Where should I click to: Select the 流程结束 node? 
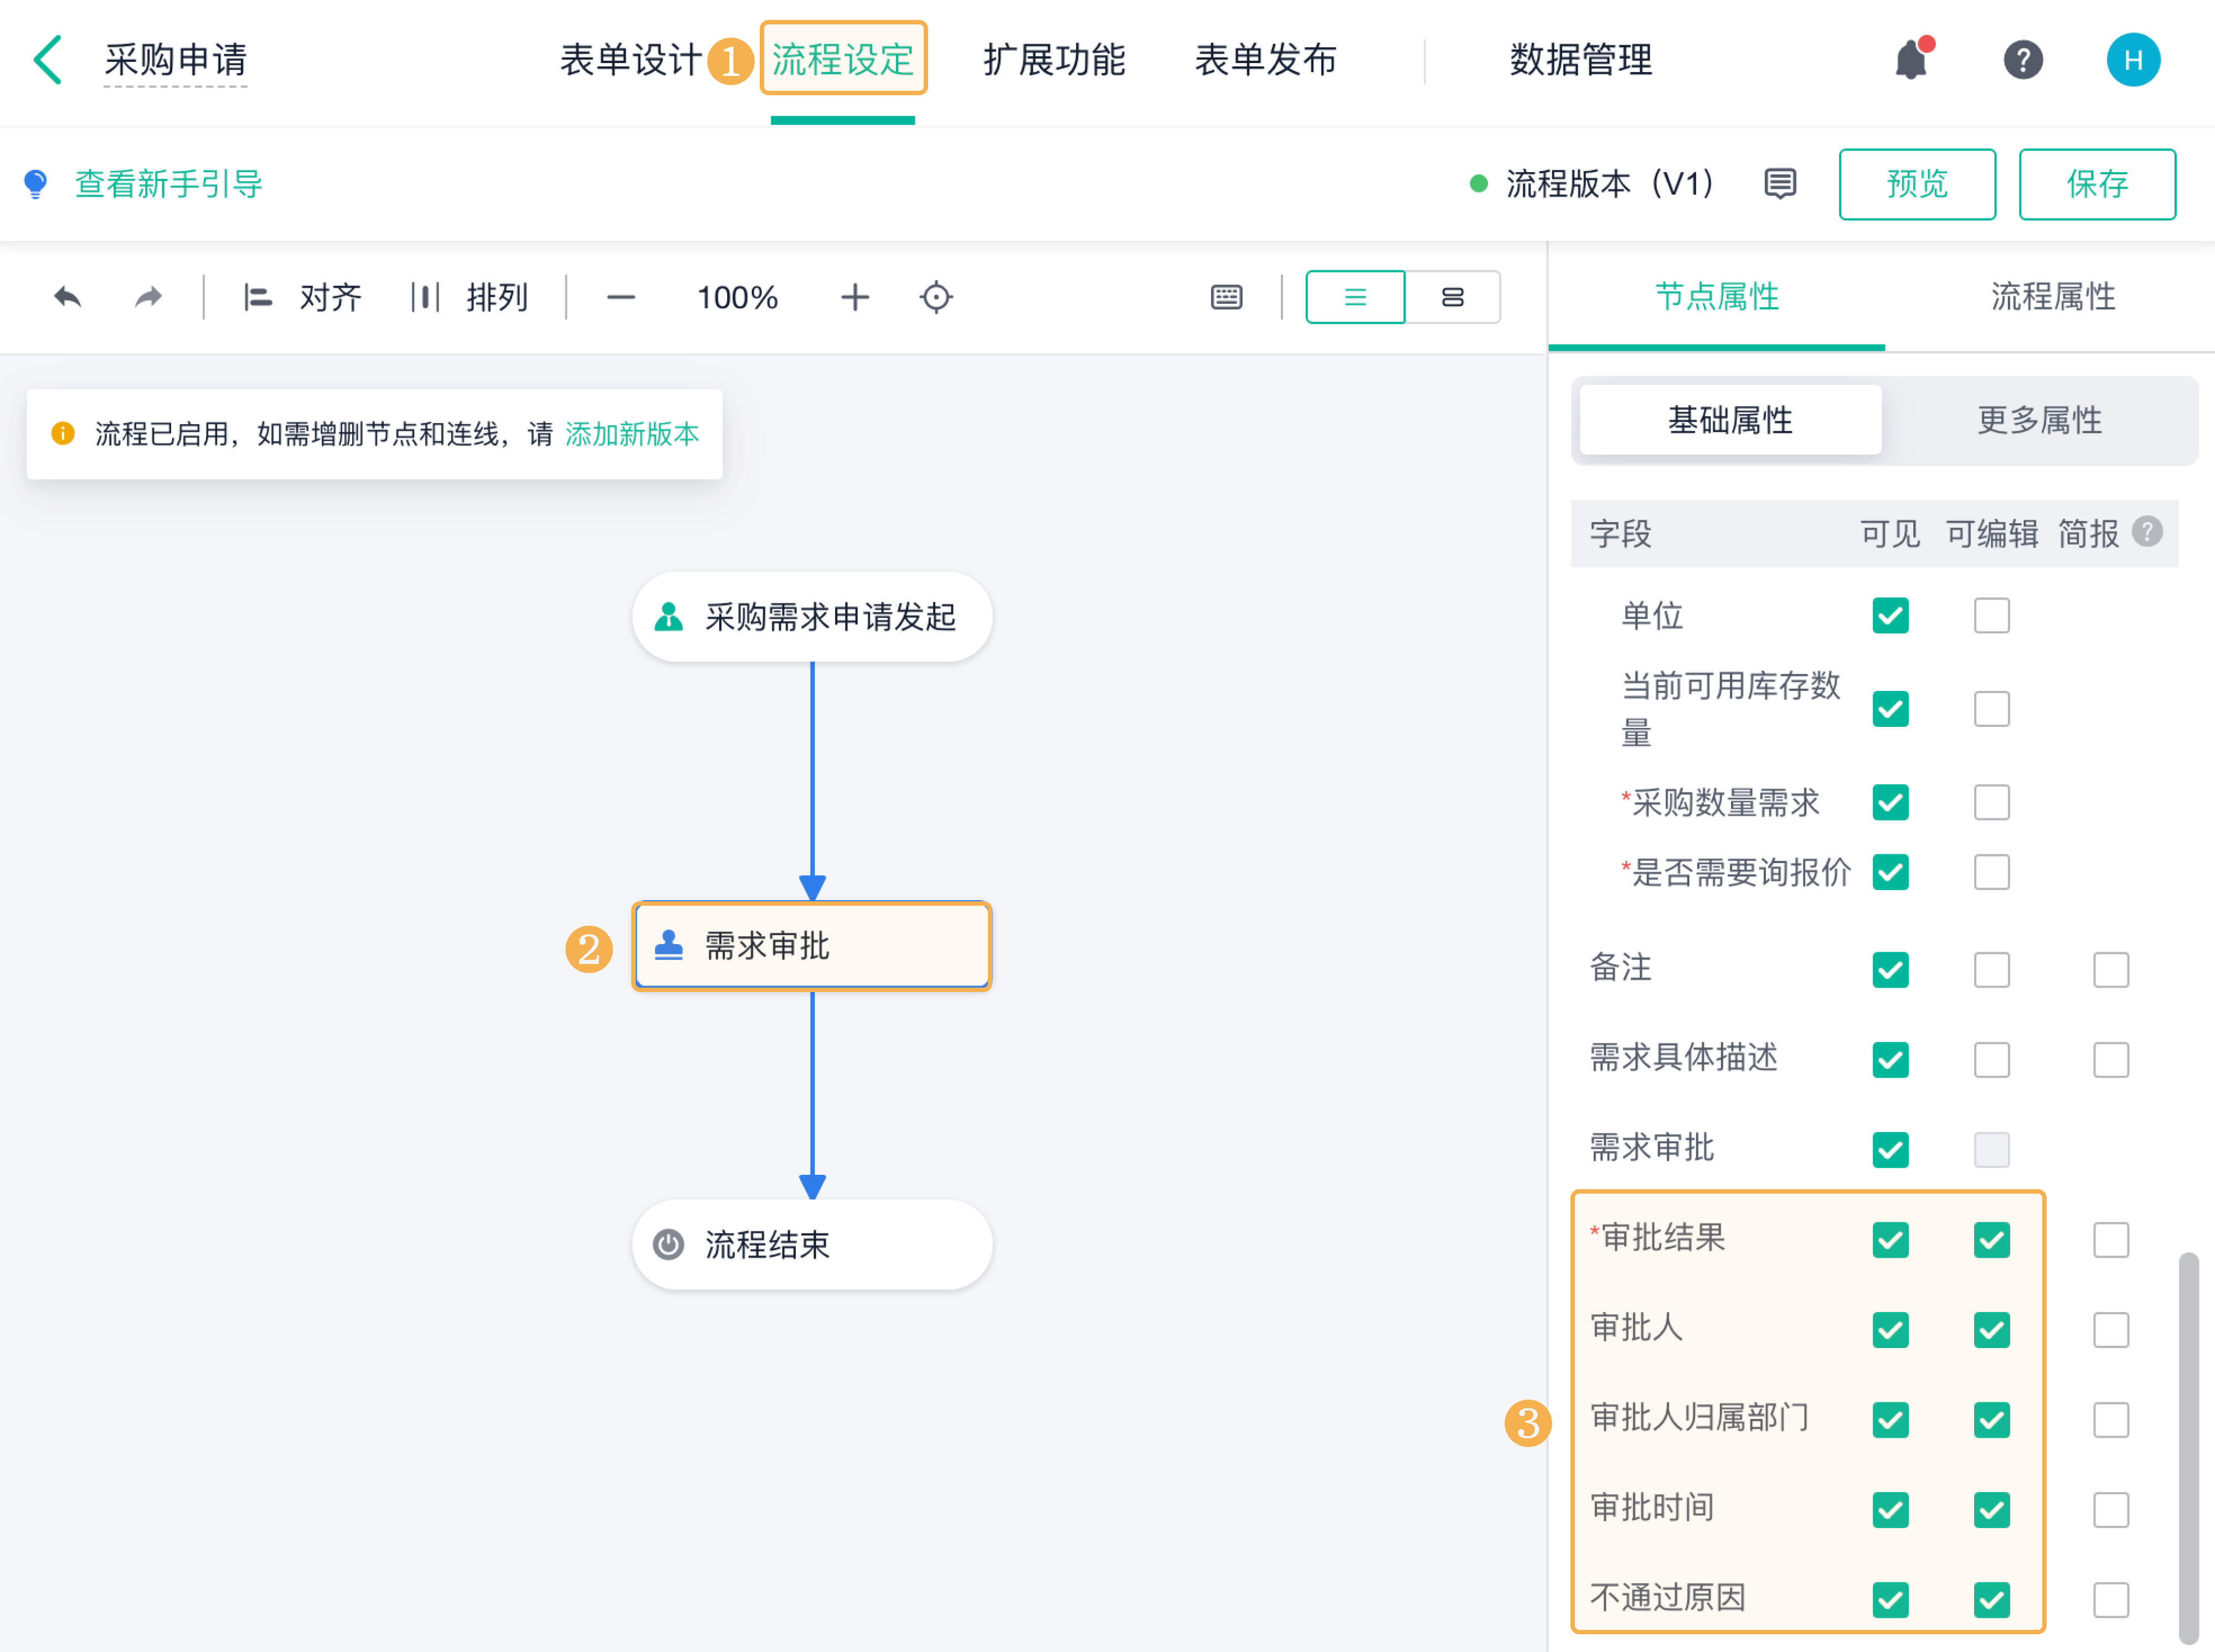(x=811, y=1244)
